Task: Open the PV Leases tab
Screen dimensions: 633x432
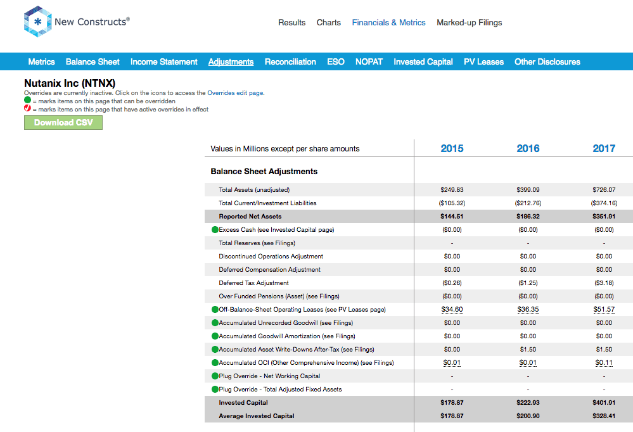Action: [x=483, y=62]
